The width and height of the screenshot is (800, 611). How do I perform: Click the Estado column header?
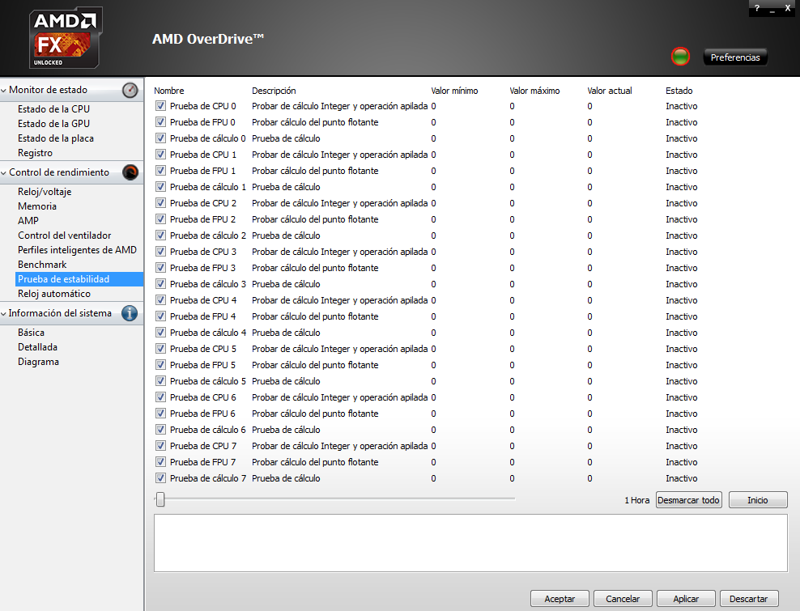[x=679, y=91]
